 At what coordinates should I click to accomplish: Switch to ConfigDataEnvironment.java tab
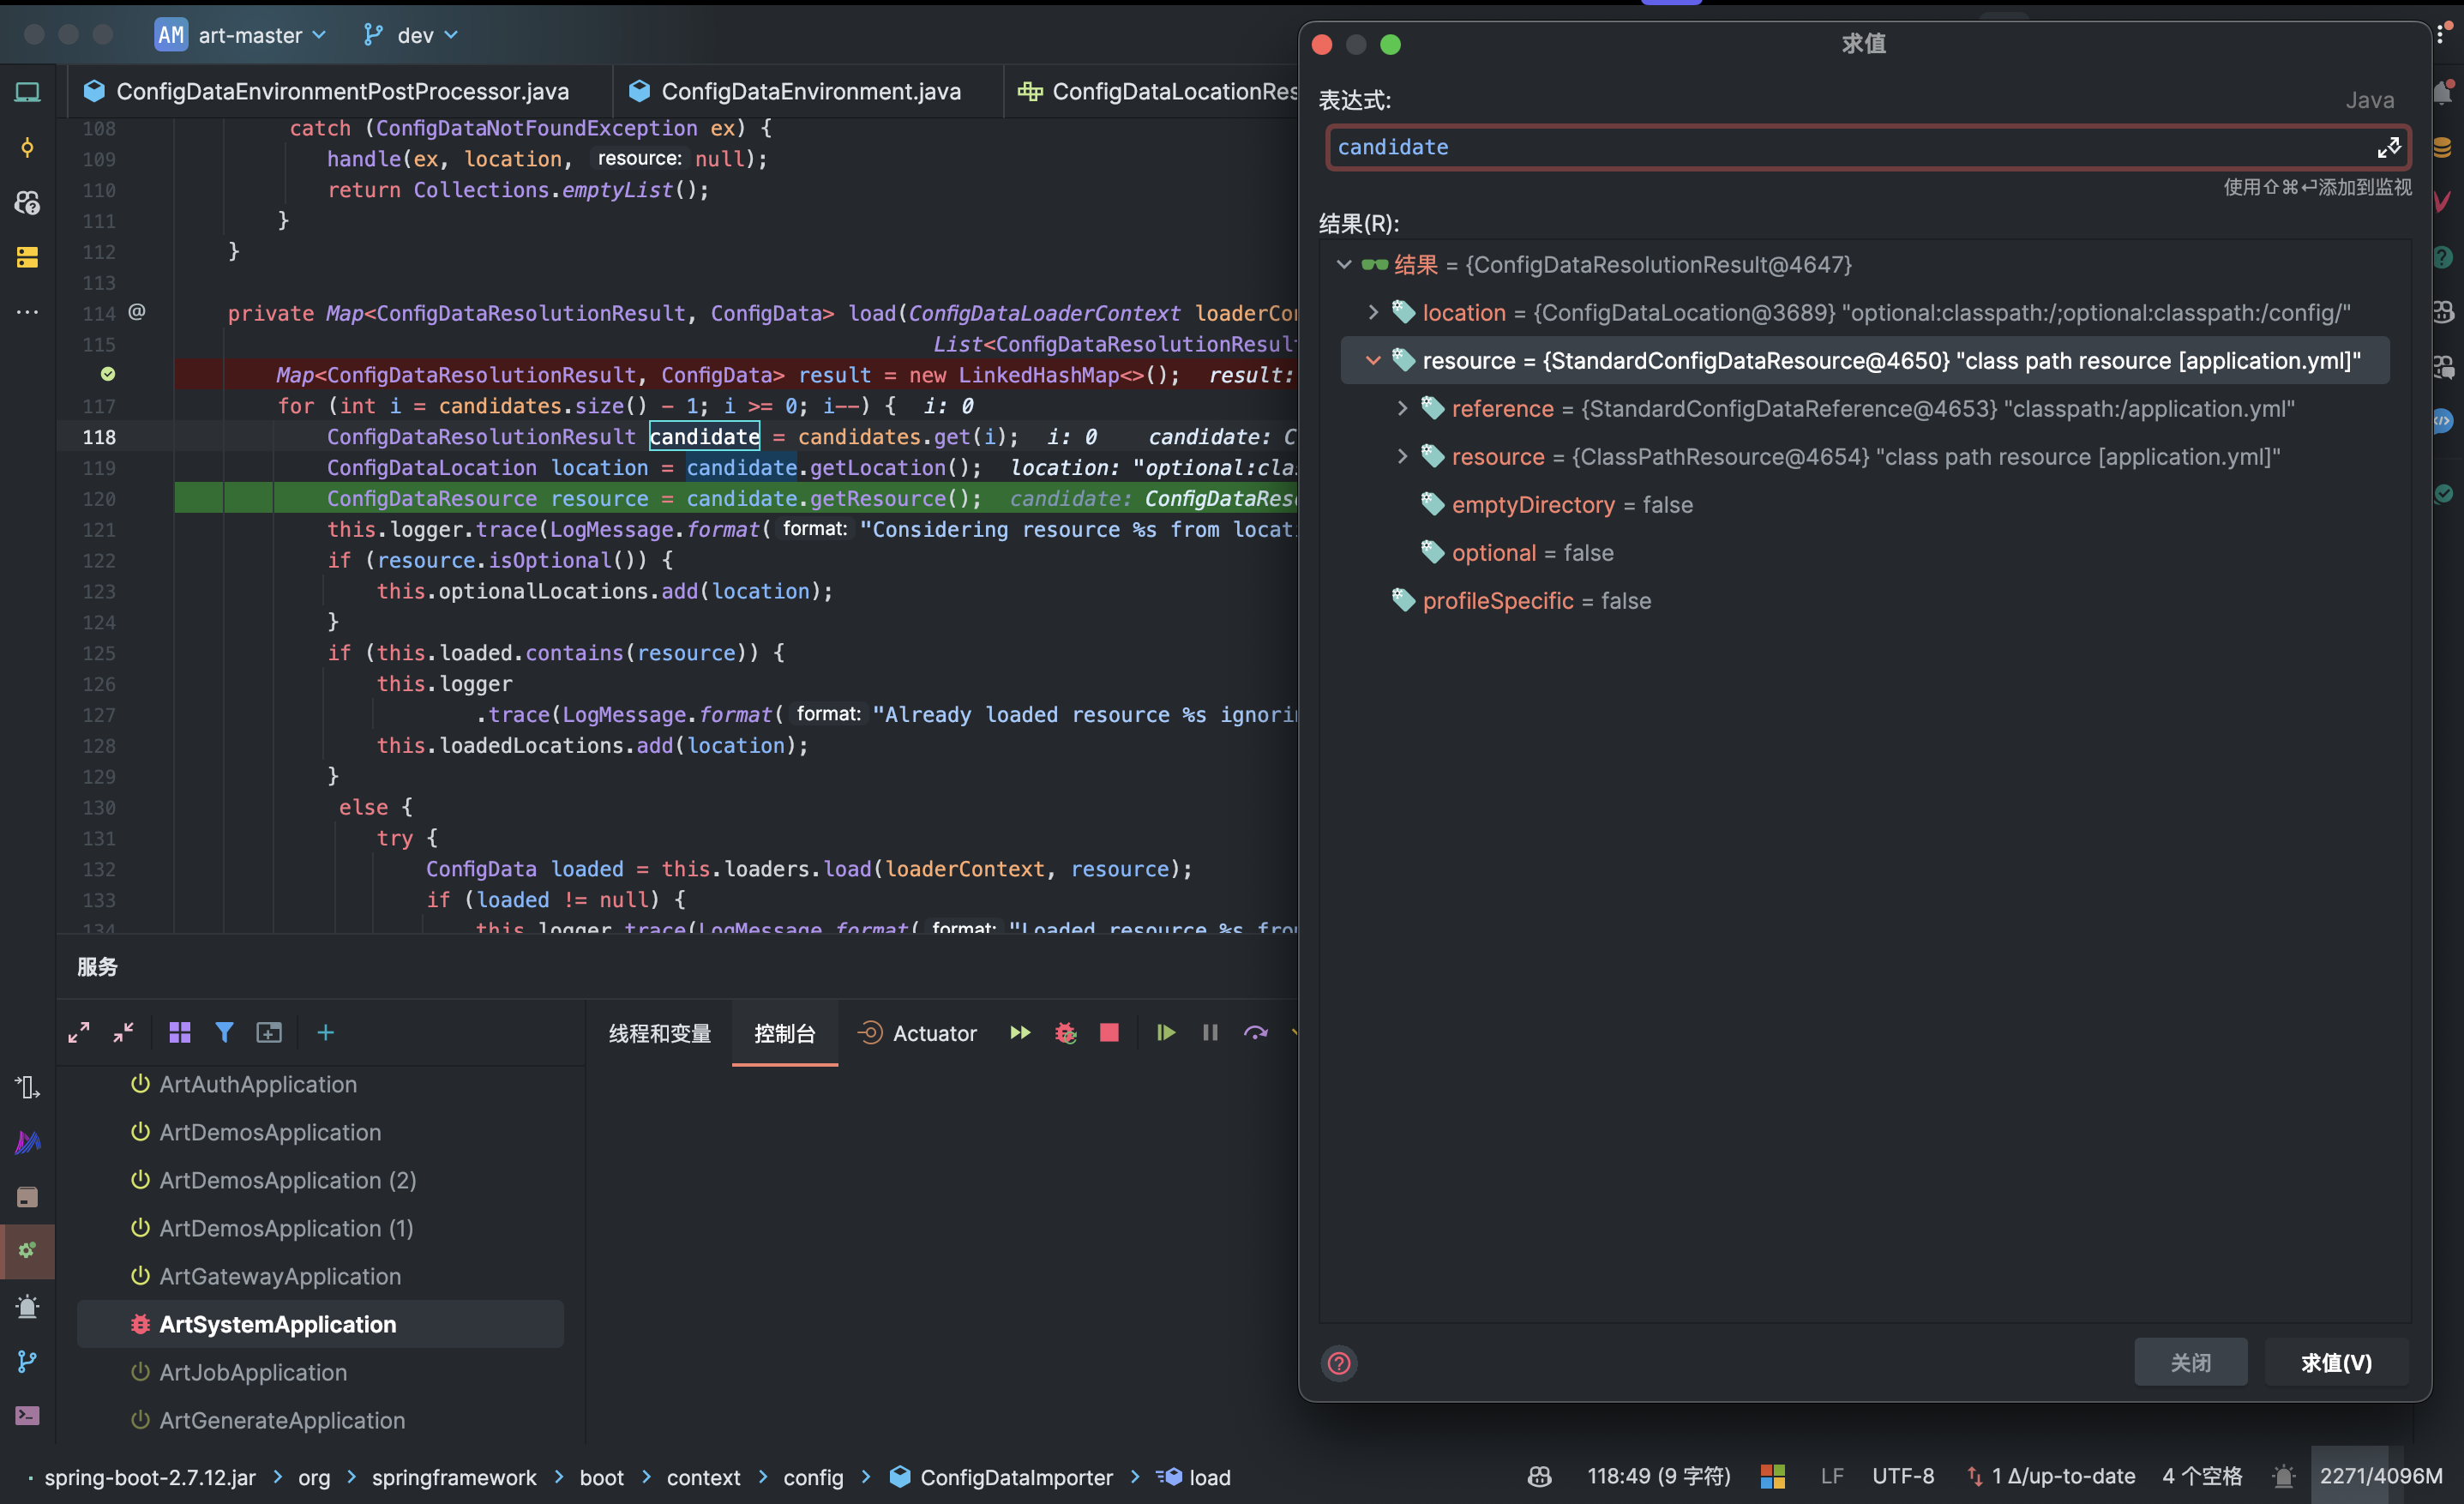(x=809, y=91)
